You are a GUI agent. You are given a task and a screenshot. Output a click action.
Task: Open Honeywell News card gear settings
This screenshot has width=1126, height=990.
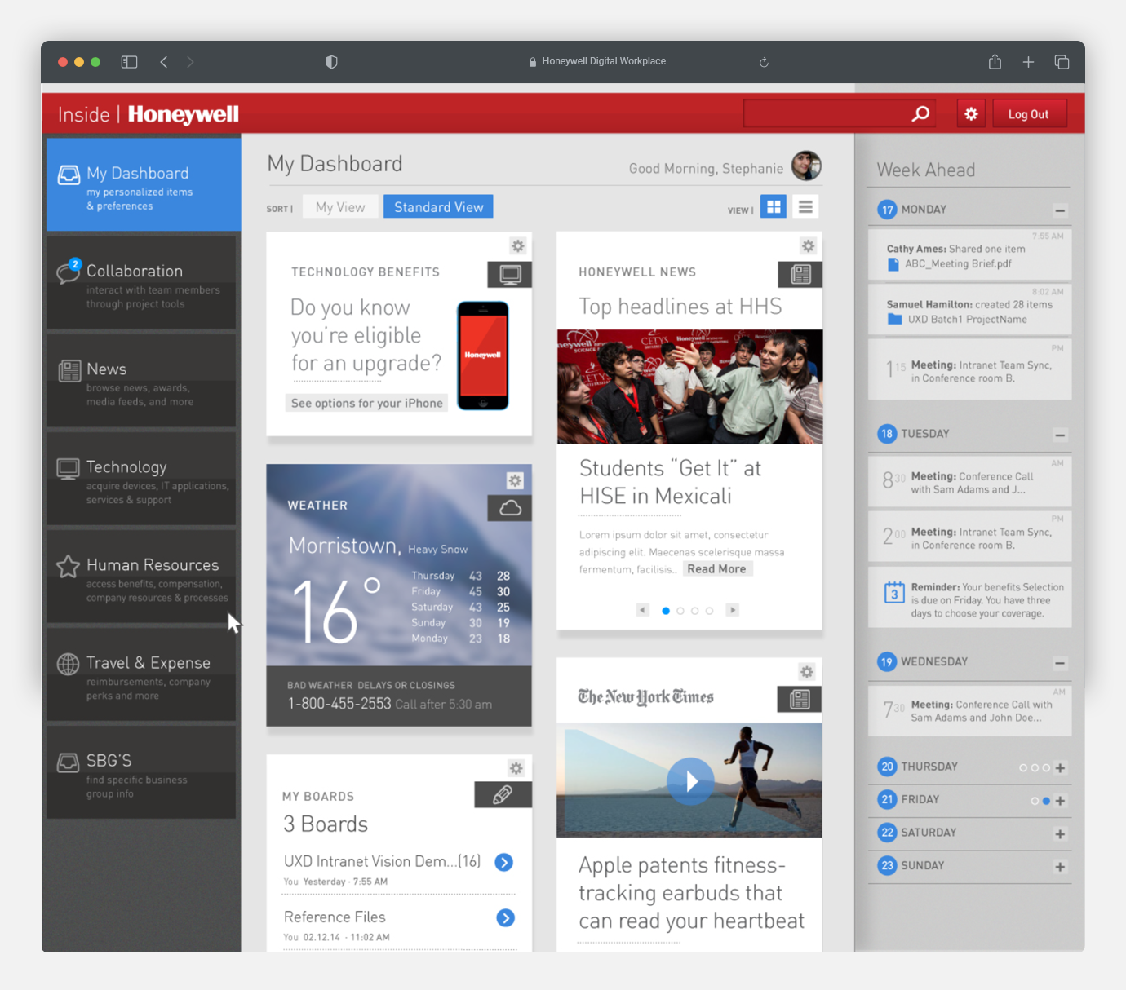coord(808,245)
